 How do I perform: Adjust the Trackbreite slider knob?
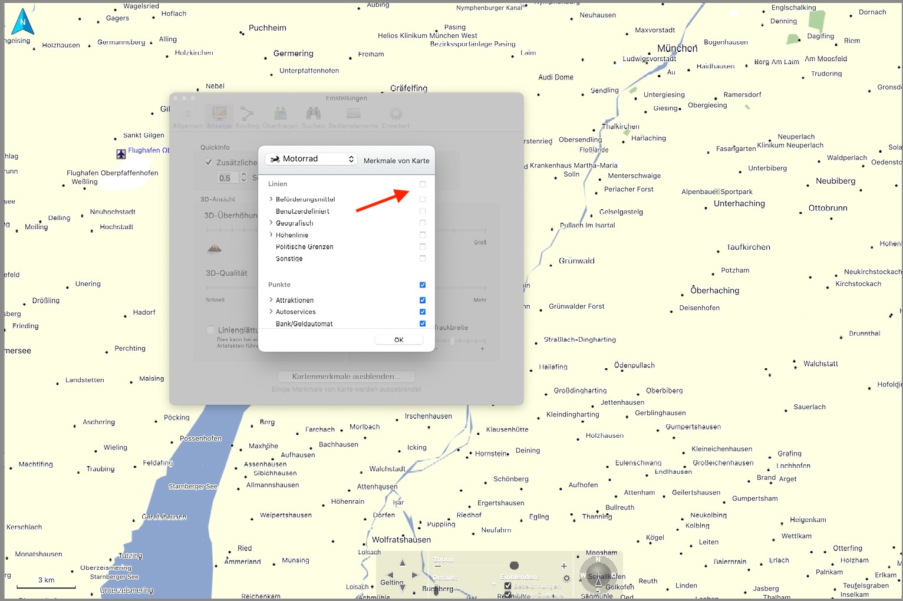(453, 341)
